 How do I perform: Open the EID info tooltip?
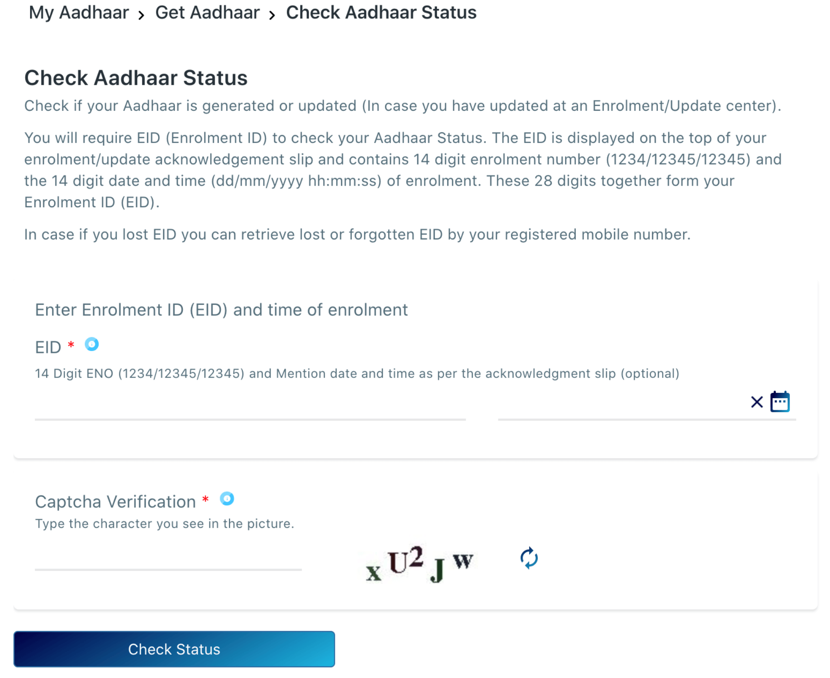tap(92, 344)
